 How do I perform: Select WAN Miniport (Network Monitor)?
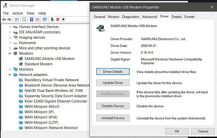[51, 128]
